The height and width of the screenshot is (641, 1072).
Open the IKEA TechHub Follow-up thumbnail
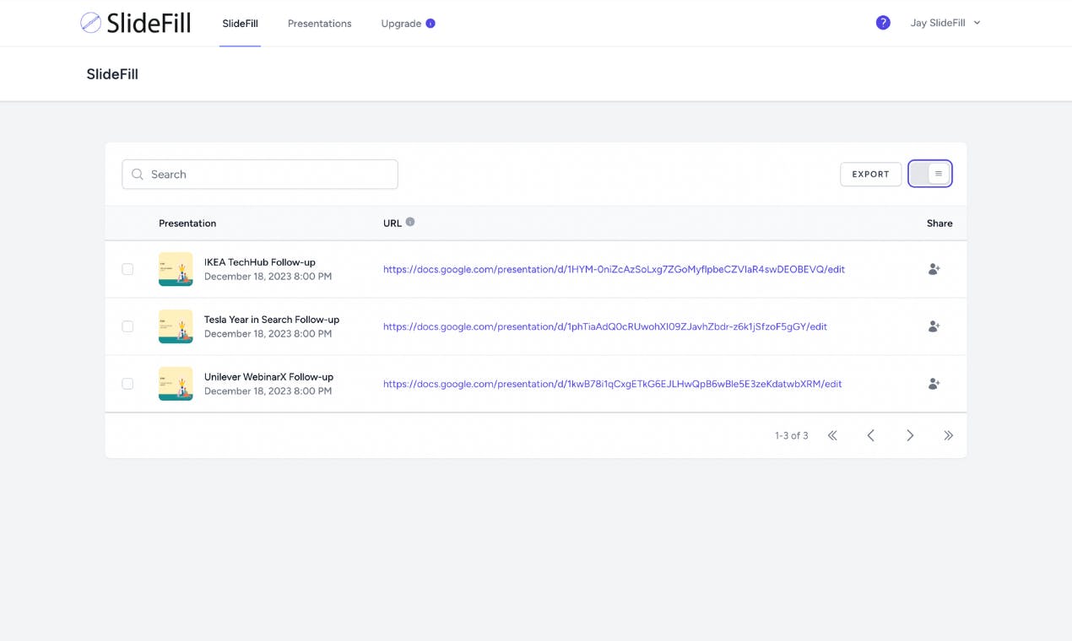pyautogui.click(x=176, y=269)
